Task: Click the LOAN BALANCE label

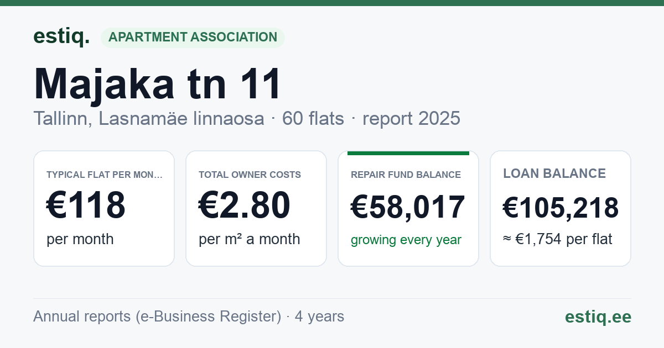Action: [x=554, y=173]
